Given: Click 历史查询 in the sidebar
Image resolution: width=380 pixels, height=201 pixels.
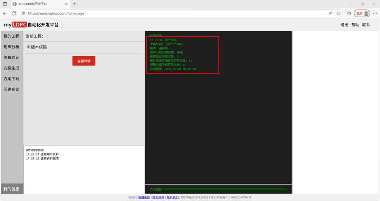Looking at the screenshot, I should pyautogui.click(x=11, y=89).
